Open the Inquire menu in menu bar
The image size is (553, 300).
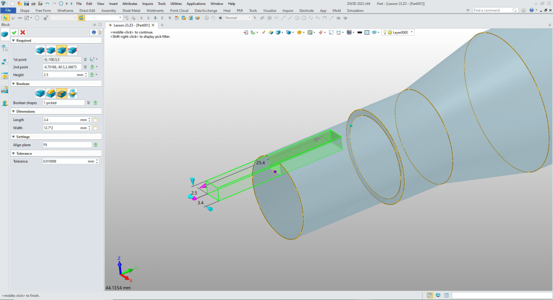pyautogui.click(x=147, y=3)
